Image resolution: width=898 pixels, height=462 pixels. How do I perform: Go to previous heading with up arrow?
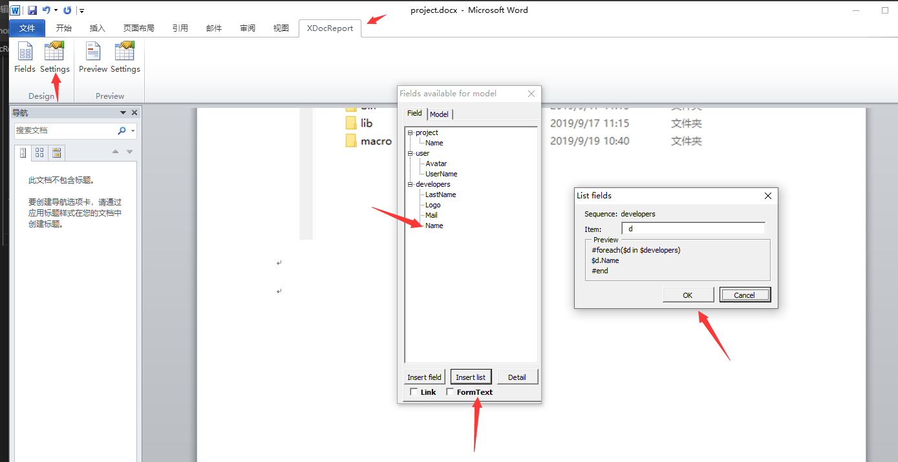[115, 152]
